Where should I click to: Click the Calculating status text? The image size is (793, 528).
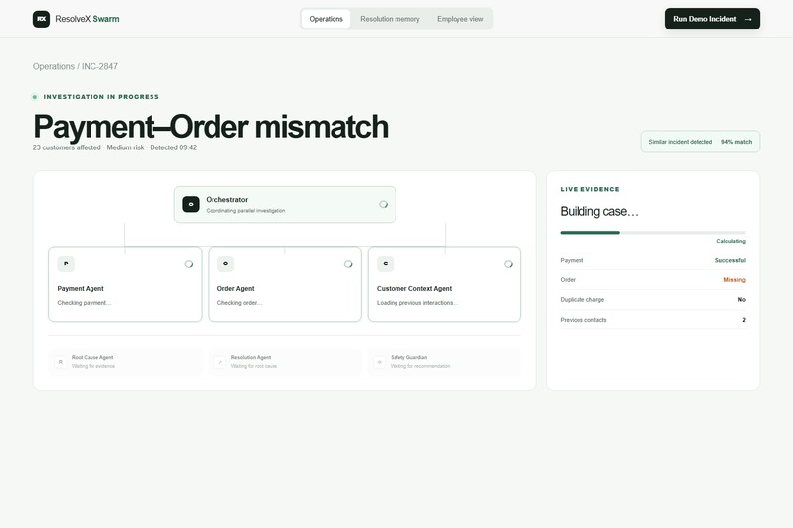(x=731, y=241)
